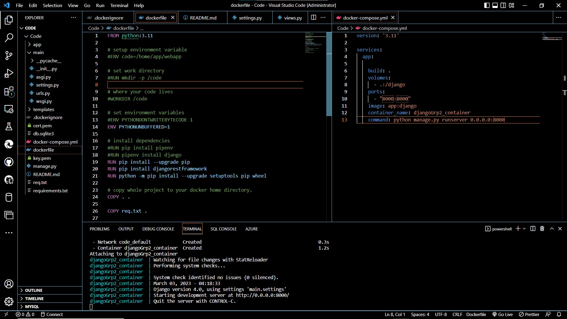Toggle the primary side bar
The image size is (567, 319).
[487, 5]
